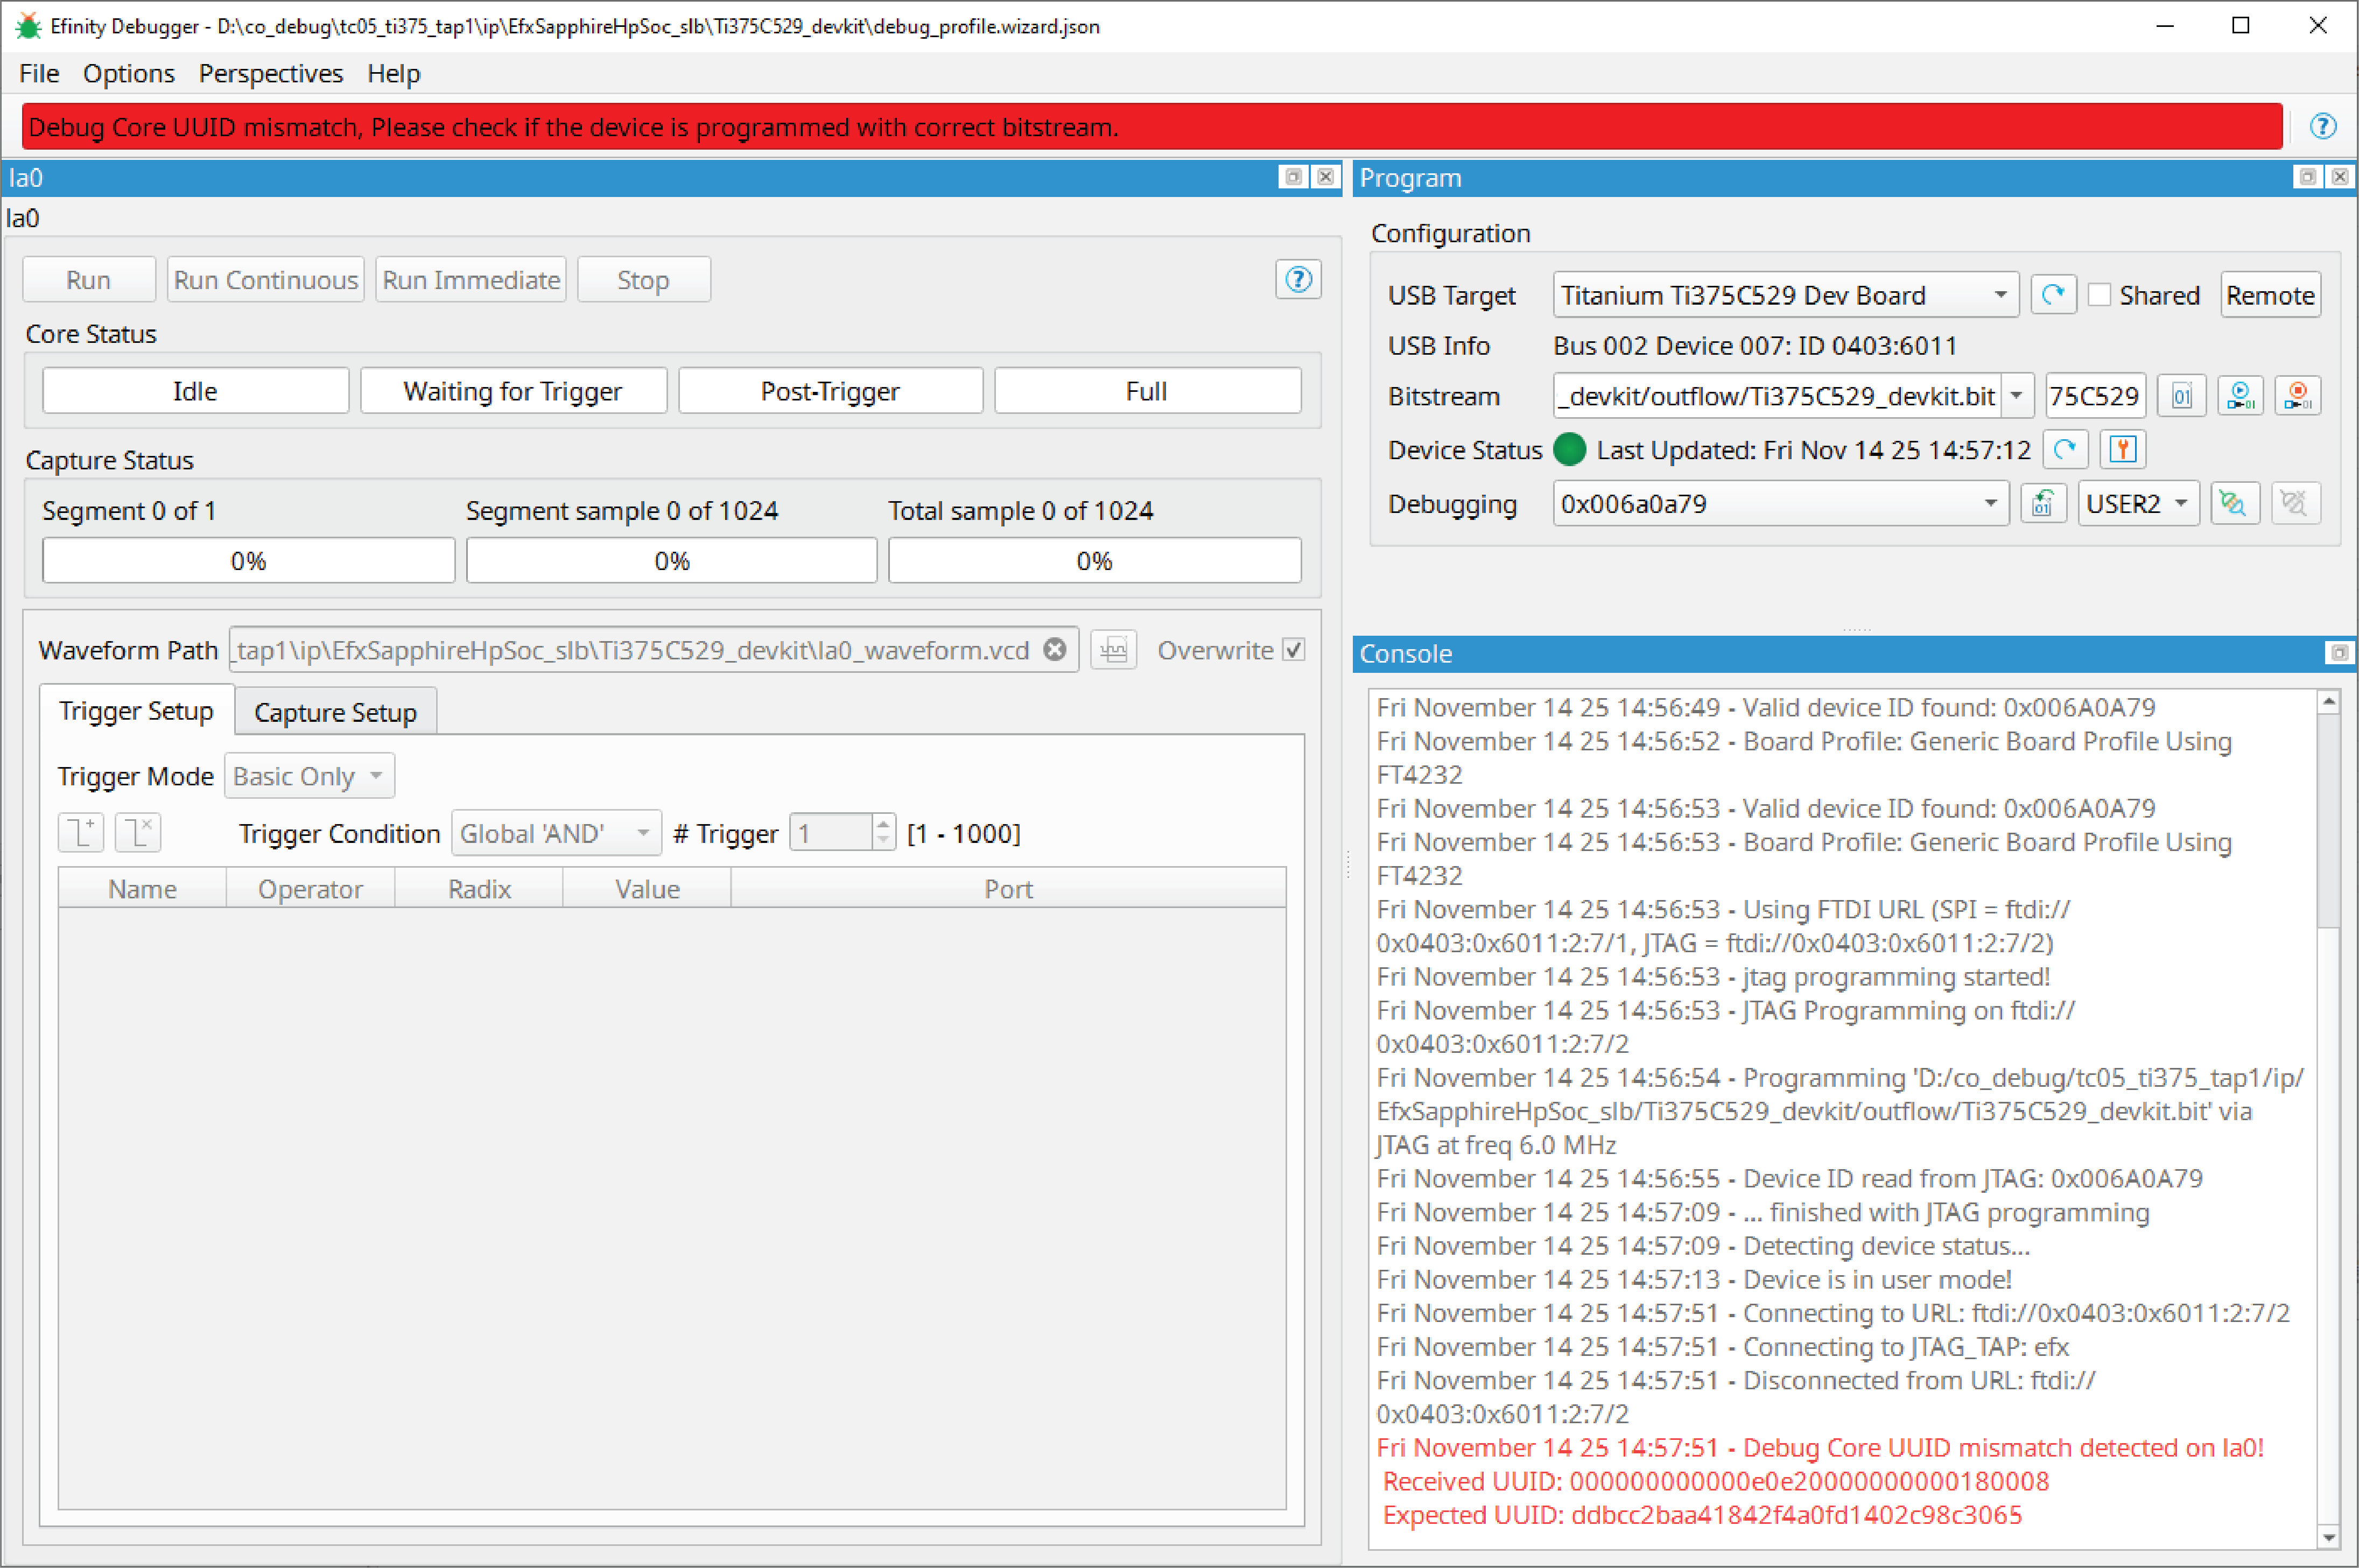Open the Perspectives menu
This screenshot has width=2359, height=1568.
pos(270,74)
